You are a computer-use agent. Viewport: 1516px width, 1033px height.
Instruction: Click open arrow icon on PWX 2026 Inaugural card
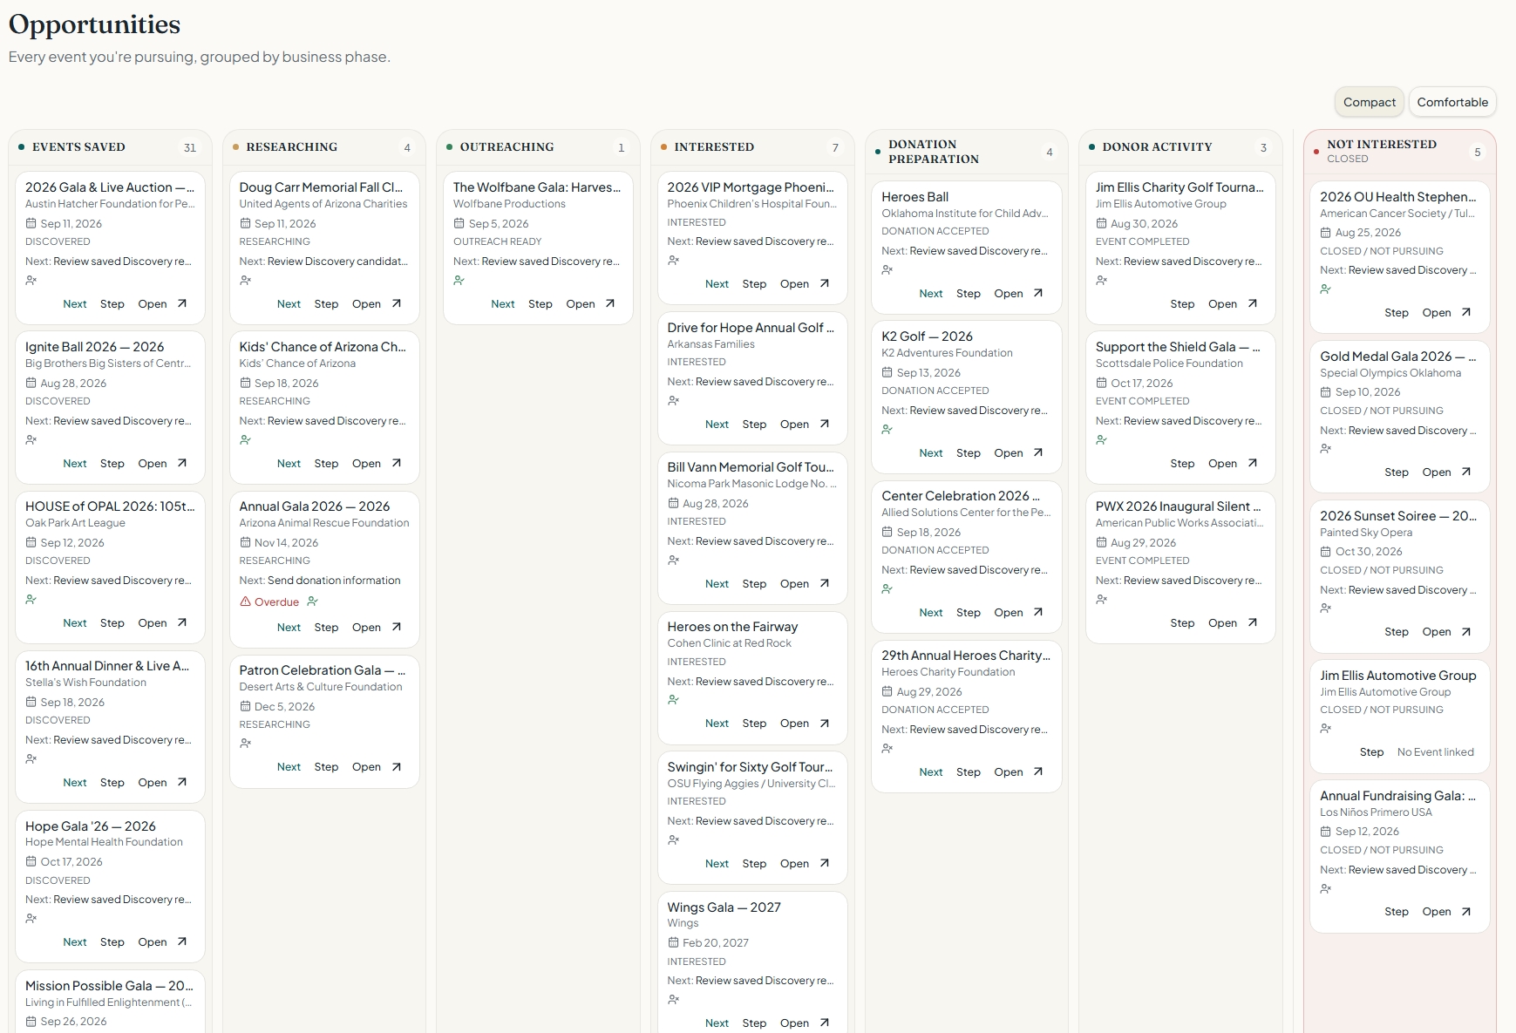(1253, 622)
